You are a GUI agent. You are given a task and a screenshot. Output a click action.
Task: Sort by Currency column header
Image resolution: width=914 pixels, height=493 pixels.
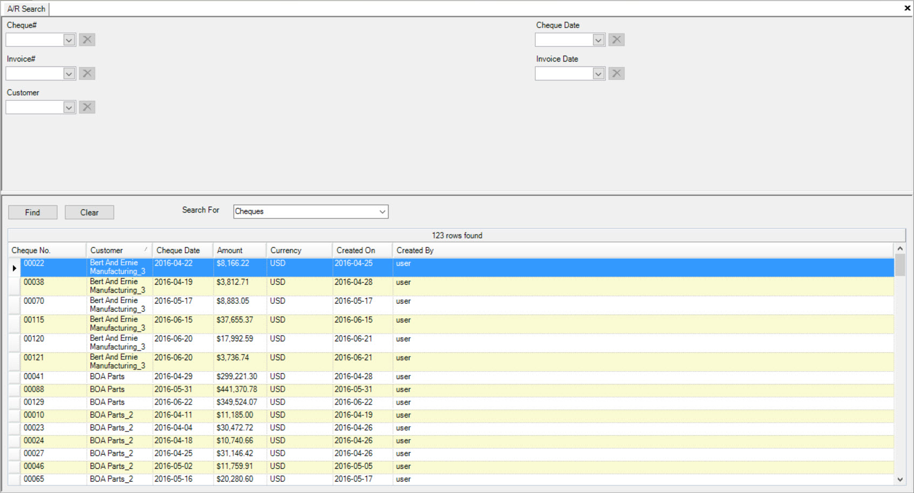299,250
